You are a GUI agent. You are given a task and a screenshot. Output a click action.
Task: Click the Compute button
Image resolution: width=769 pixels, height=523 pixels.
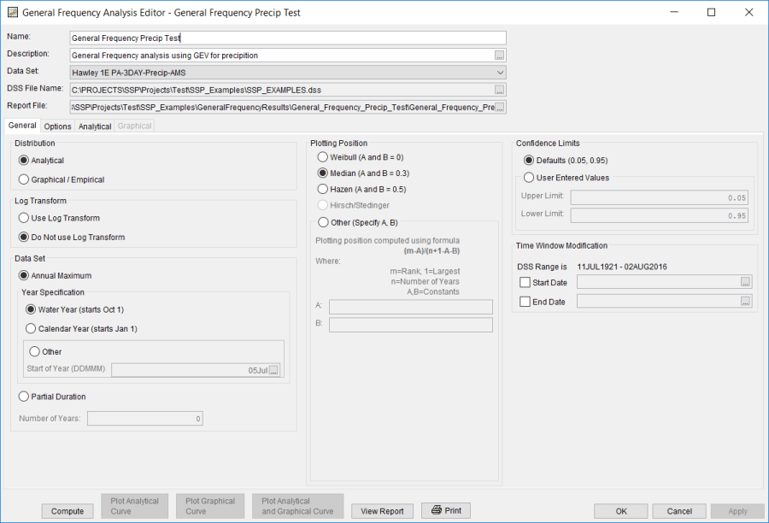coord(67,511)
